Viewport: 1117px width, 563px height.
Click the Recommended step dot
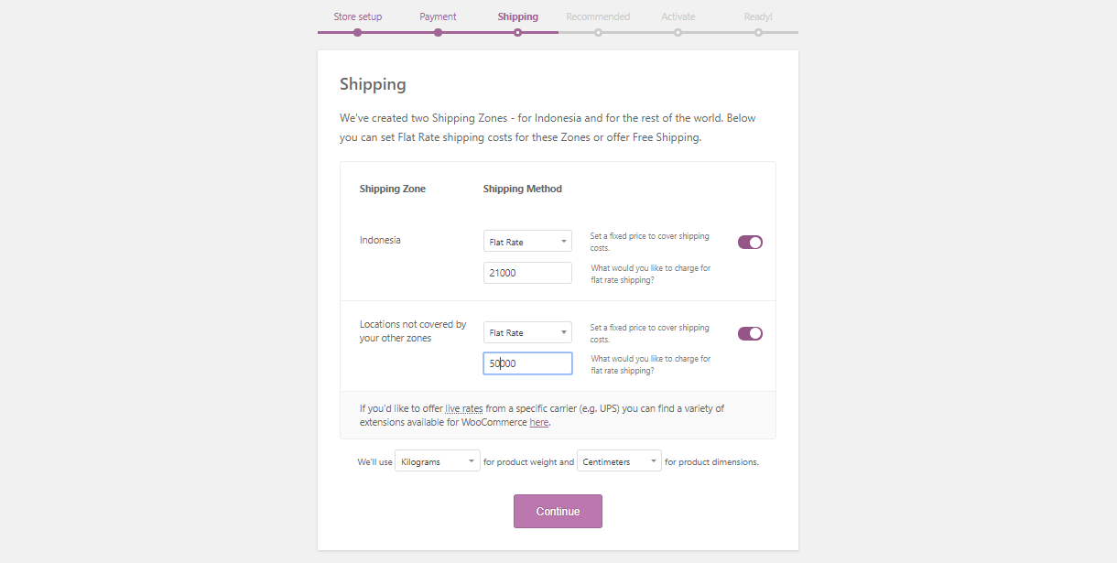598,33
